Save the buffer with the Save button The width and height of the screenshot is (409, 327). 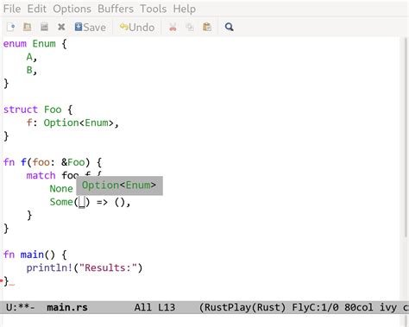90,27
